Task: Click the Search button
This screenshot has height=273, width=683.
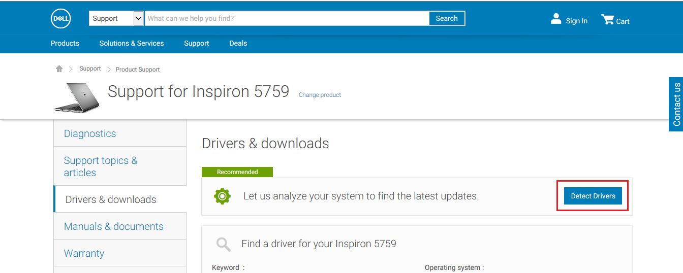Action: (447, 18)
